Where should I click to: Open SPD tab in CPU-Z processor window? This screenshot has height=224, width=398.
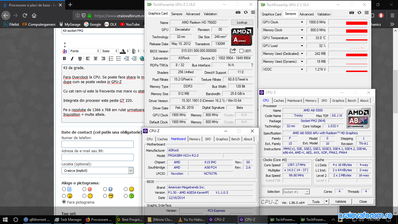click(x=324, y=101)
